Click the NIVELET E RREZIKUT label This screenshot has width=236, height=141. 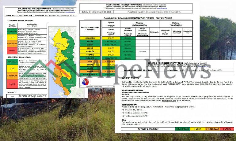click(148, 129)
